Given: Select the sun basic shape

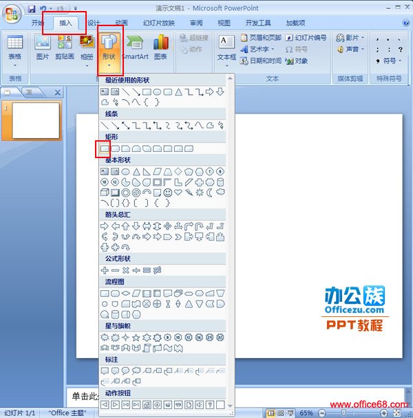Looking at the screenshot, I should pyautogui.click(x=200, y=192).
